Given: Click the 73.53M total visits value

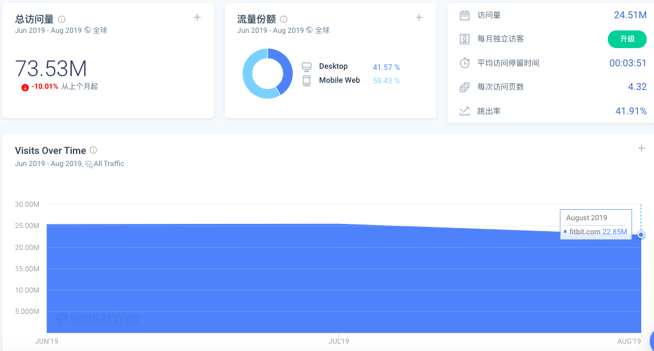Looking at the screenshot, I should tap(51, 69).
